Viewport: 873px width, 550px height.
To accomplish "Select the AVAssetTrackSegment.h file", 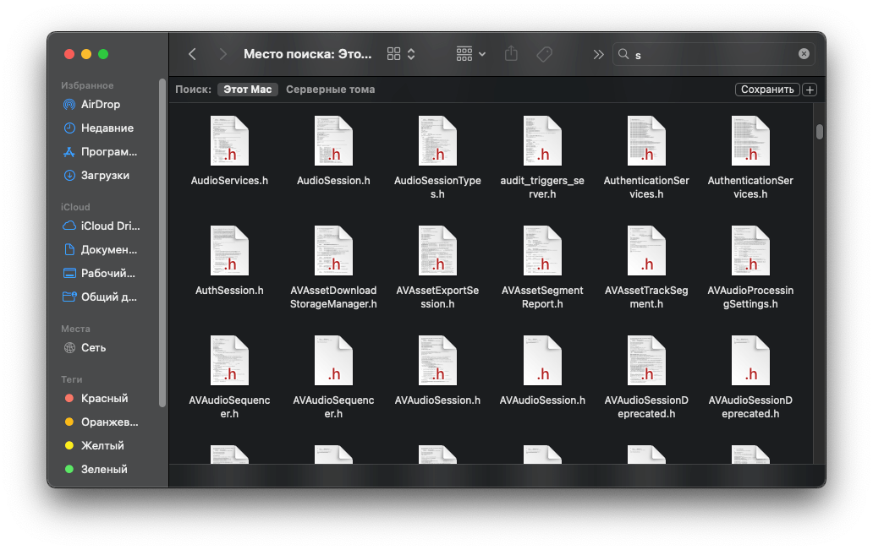I will 646,267.
